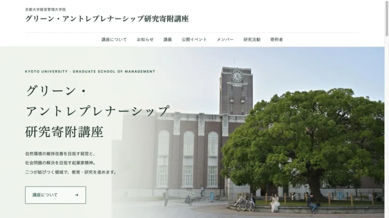Click the KYOTO UNIVERSITY · GRADUATE SCHOOL OF MANAGEMENT caption

tap(90, 72)
